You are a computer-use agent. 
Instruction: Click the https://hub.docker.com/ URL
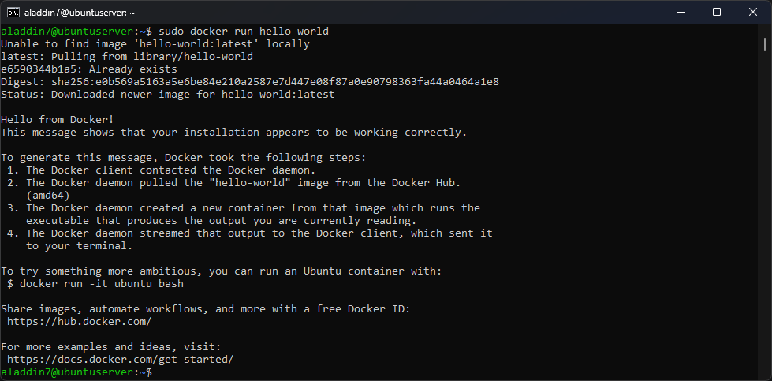80,321
